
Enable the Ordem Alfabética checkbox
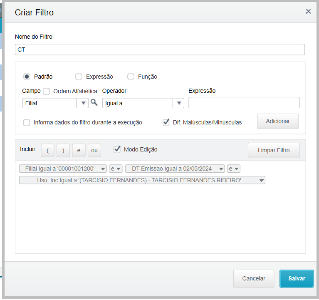(x=47, y=91)
